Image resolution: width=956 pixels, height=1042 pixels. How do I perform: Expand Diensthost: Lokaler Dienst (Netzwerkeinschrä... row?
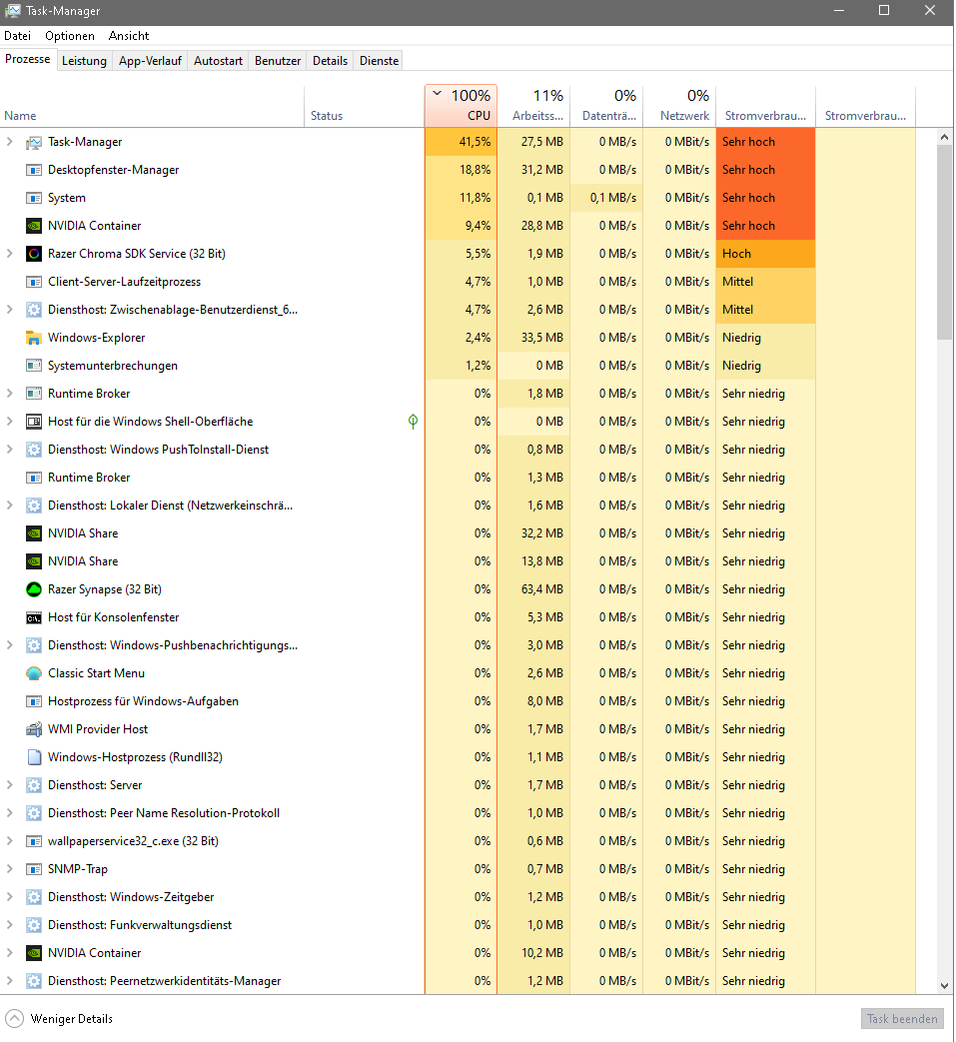(9, 506)
